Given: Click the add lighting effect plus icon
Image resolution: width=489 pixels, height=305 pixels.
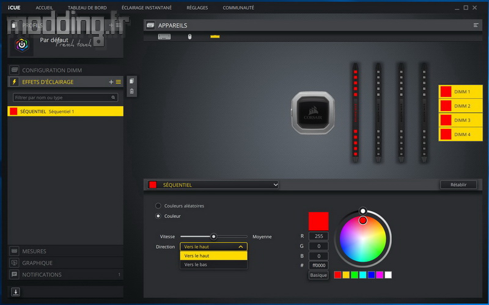Looking at the screenshot, I should pyautogui.click(x=111, y=82).
